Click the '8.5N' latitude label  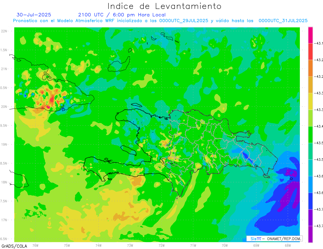pyautogui.click(x=4, y=163)
